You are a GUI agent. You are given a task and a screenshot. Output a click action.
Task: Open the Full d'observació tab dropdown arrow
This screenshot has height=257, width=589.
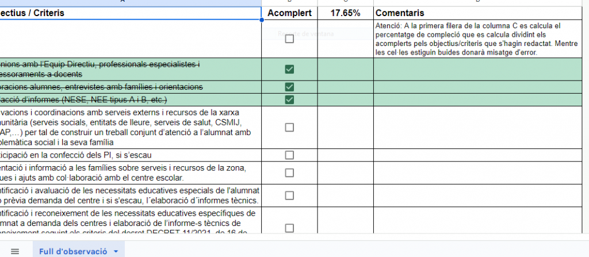116,252
